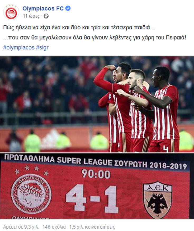View the 'Αρέσει σε 9,3 χιλ.' likes list
Viewport: 194px width, 231px height.
click(21, 227)
